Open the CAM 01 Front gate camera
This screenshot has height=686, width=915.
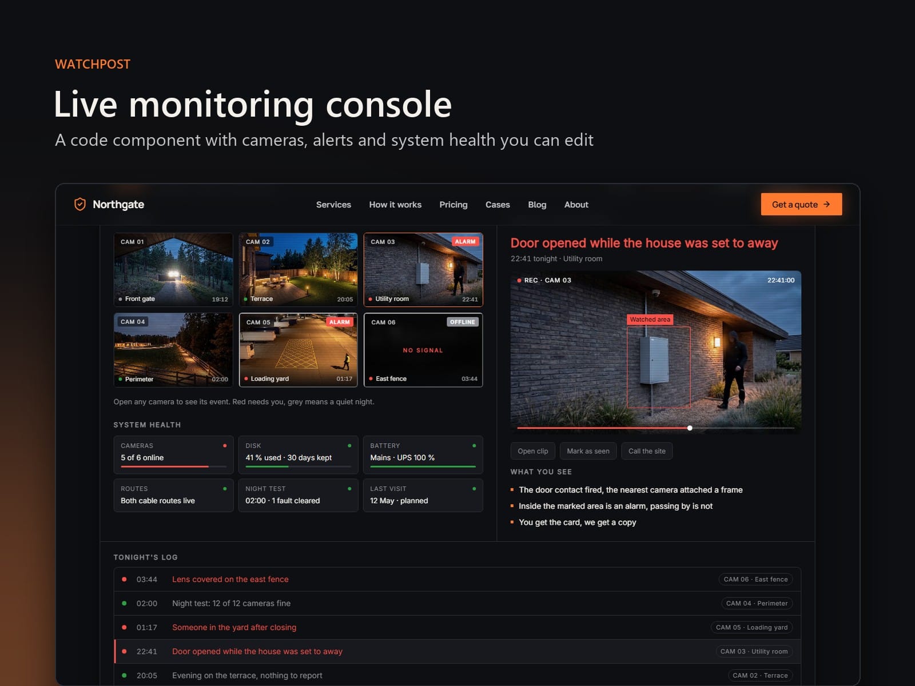(173, 269)
